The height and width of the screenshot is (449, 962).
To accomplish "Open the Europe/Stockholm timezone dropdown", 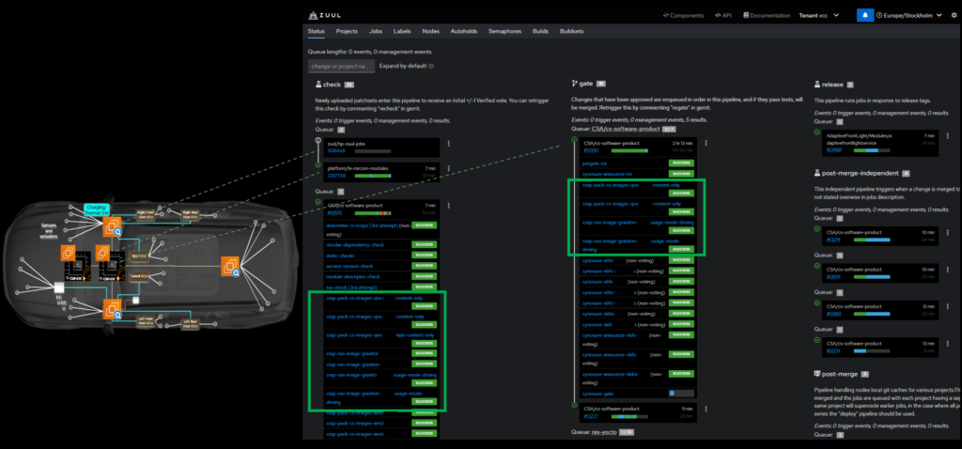I will [x=908, y=15].
